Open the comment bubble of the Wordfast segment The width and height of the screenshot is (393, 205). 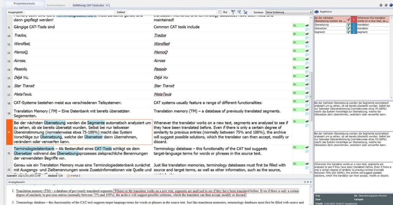pyautogui.click(x=307, y=46)
